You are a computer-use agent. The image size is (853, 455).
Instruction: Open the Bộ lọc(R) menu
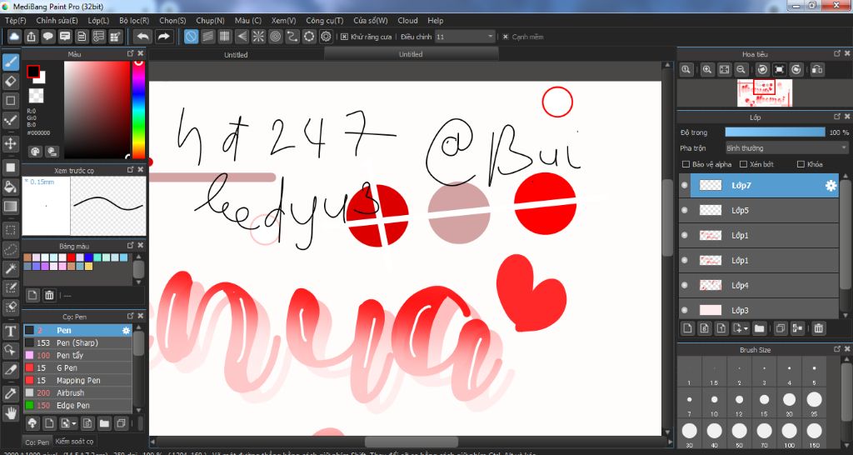coord(134,20)
